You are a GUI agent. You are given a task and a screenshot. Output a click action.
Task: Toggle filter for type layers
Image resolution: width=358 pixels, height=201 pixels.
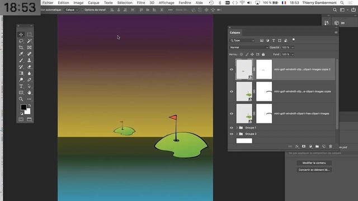(274, 41)
